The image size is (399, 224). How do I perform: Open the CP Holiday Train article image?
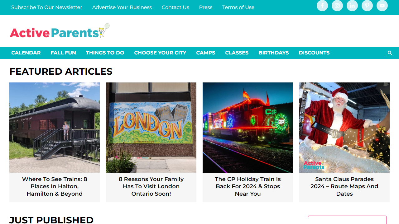point(248,128)
